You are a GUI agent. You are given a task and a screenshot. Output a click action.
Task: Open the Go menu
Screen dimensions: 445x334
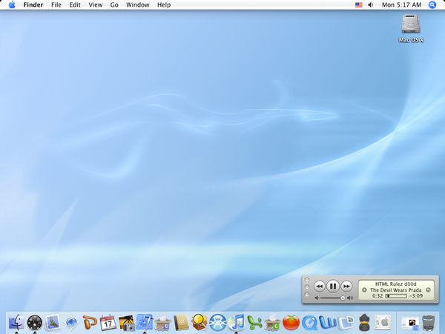click(x=114, y=5)
